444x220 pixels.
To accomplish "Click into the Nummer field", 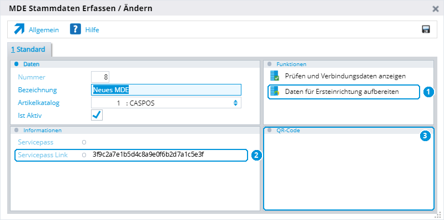I will tap(100, 77).
